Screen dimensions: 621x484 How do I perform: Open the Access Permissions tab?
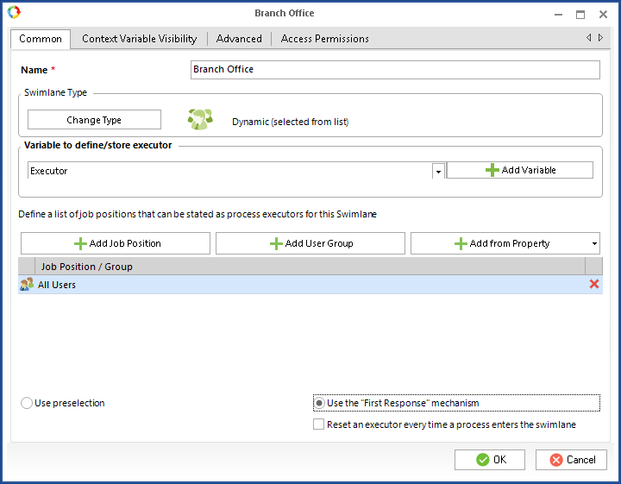324,39
